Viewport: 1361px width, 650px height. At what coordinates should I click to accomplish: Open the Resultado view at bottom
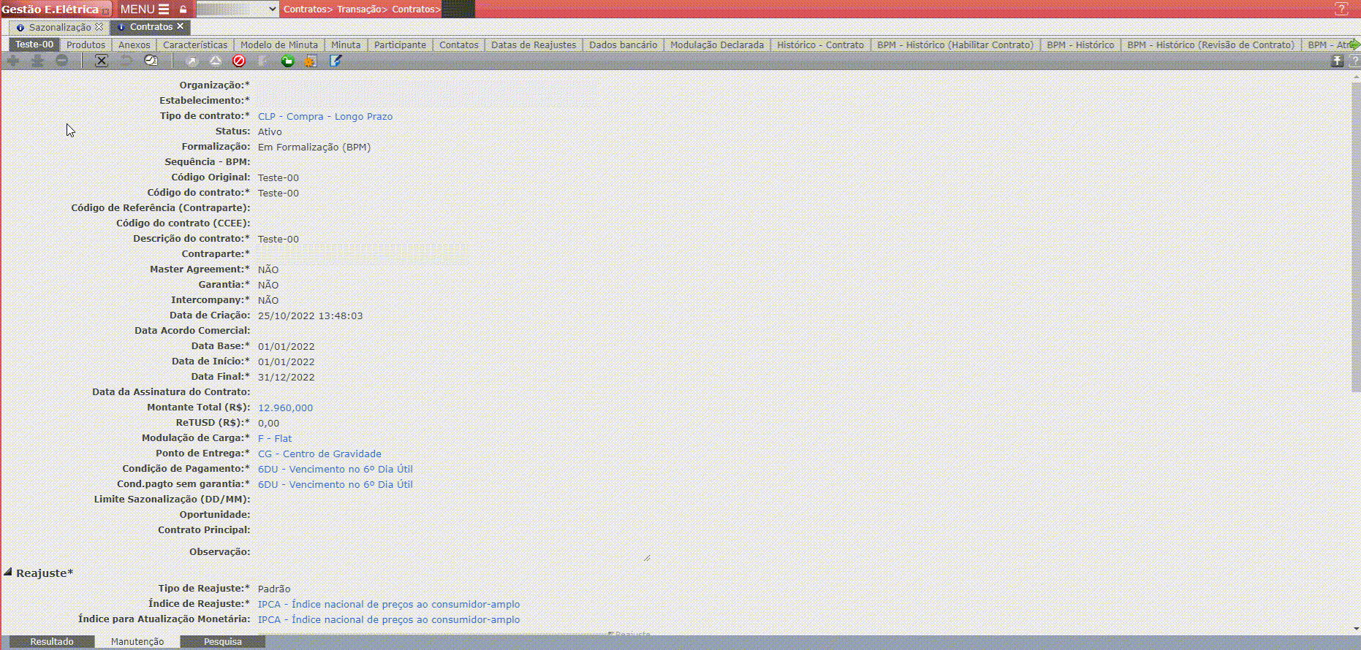point(51,642)
